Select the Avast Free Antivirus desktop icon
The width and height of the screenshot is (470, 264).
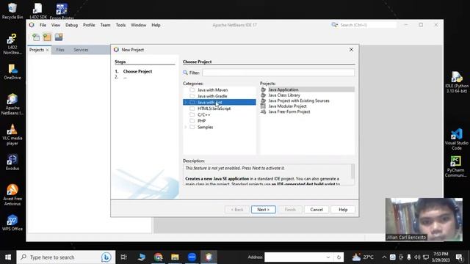(x=12, y=195)
